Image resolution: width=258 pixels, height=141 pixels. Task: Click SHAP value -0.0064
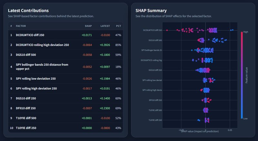(x=87, y=45)
